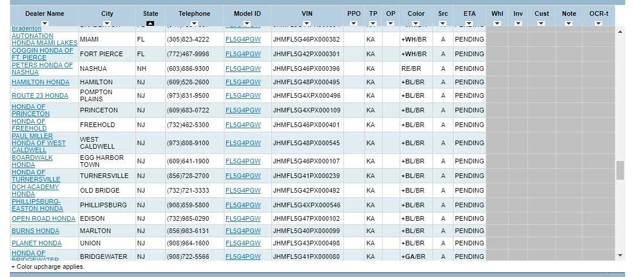Select telephone (973)808-9100
This screenshot has height=277, width=634.
pos(188,143)
